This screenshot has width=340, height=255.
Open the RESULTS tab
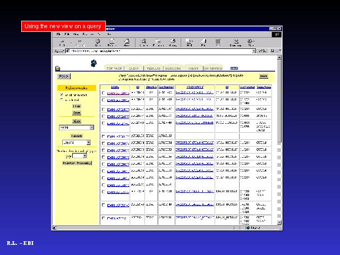[154, 68]
